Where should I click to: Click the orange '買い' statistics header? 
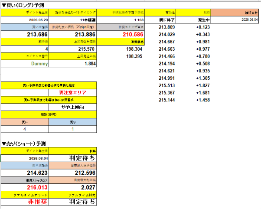tap(25, 122)
